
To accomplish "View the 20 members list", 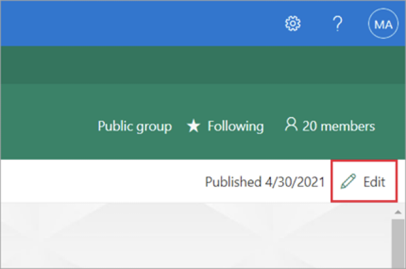I will (338, 126).
